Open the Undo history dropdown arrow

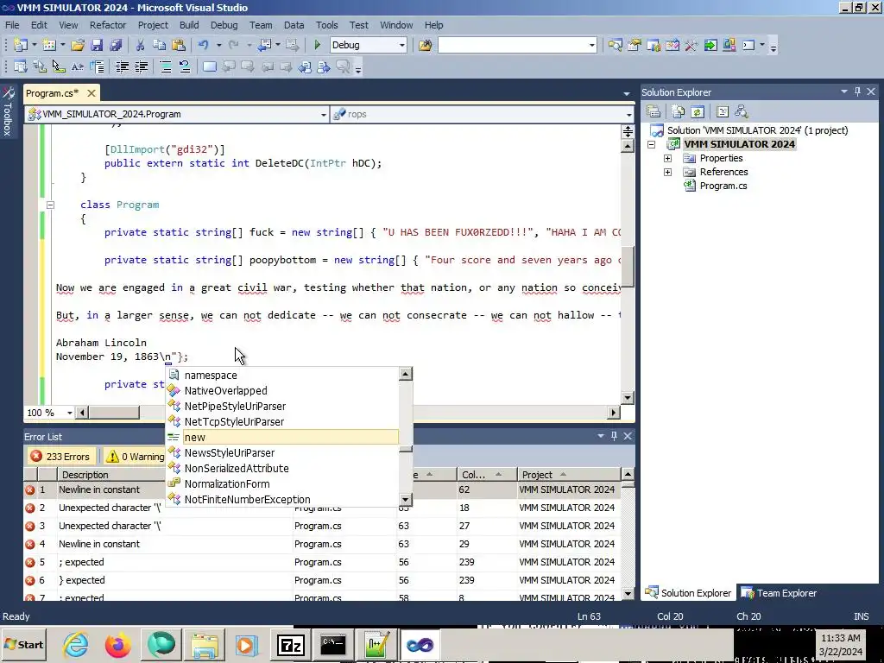(218, 45)
